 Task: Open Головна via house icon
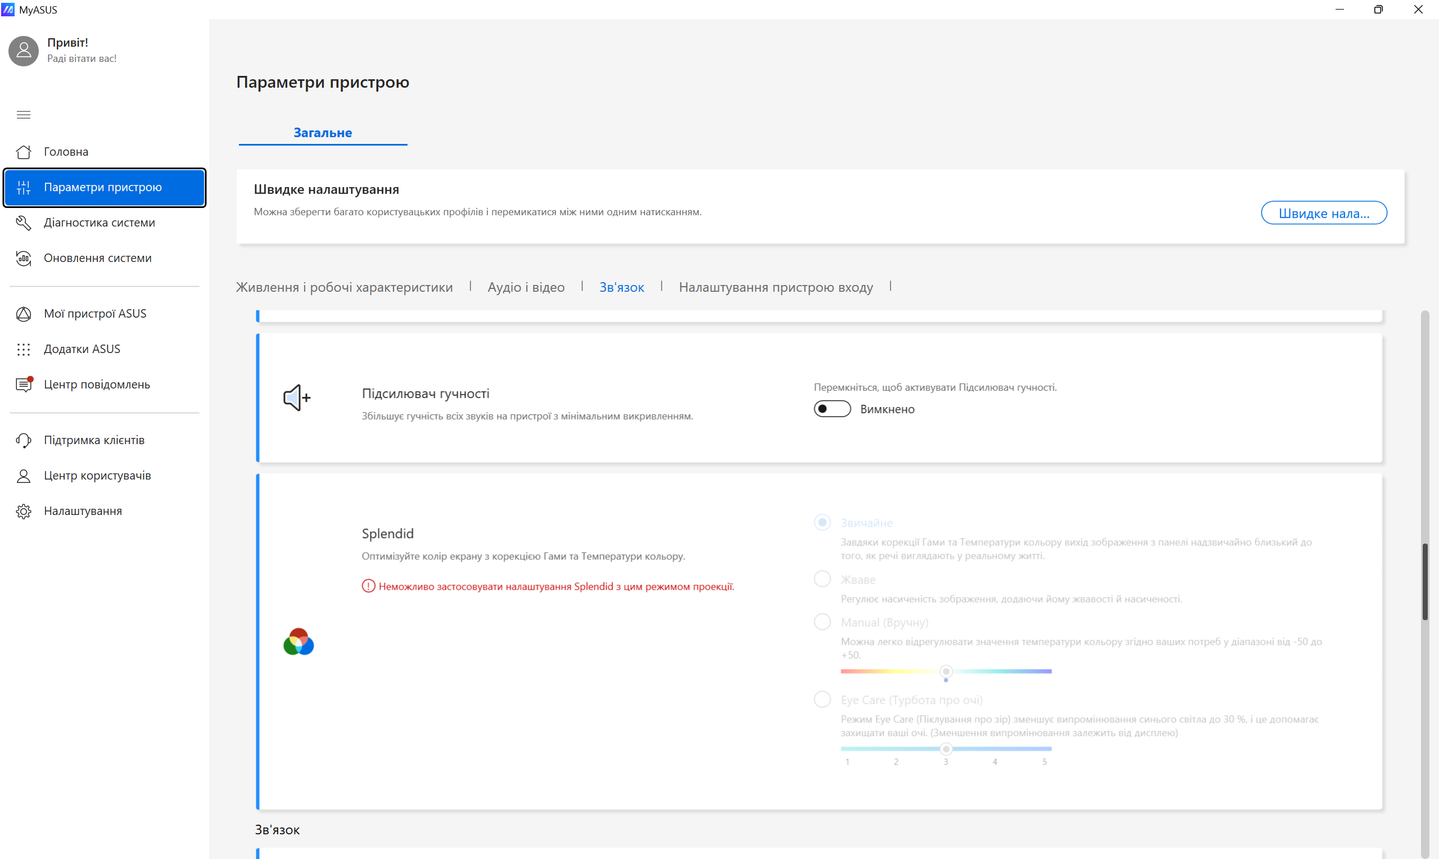pos(24,152)
